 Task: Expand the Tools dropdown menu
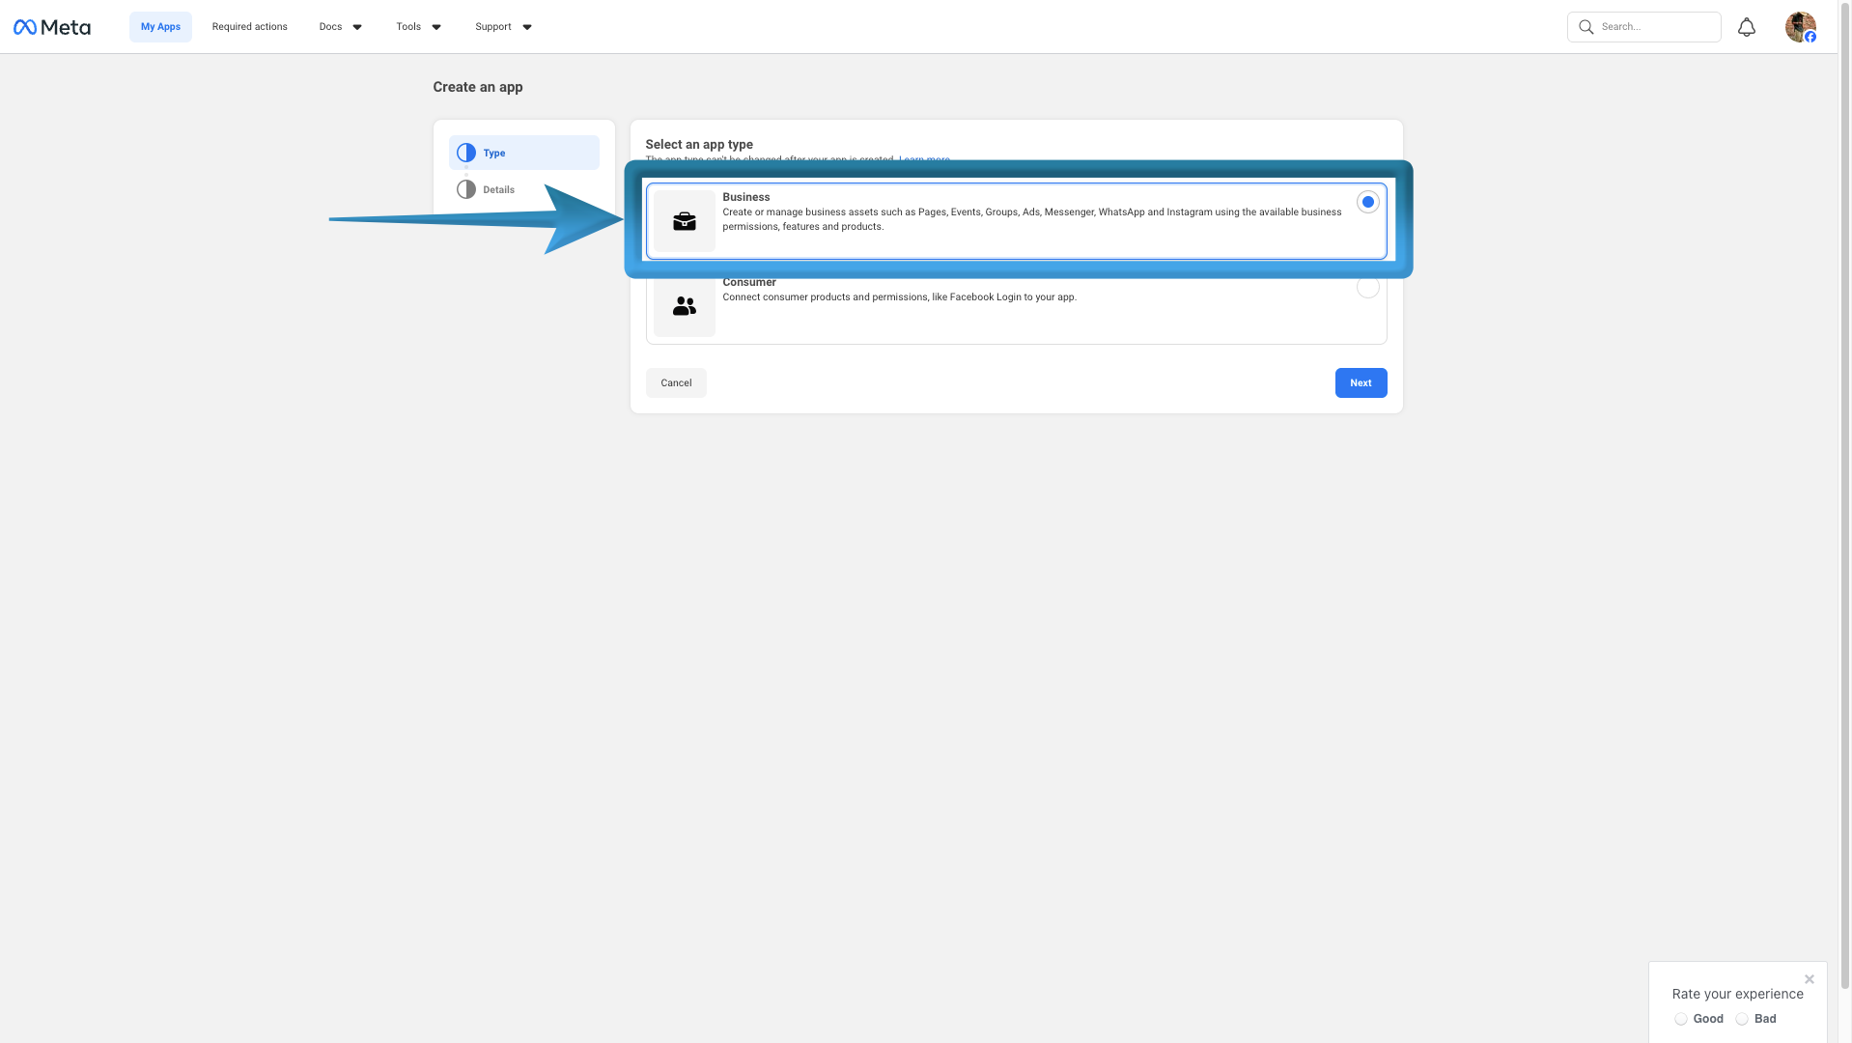pos(418,27)
